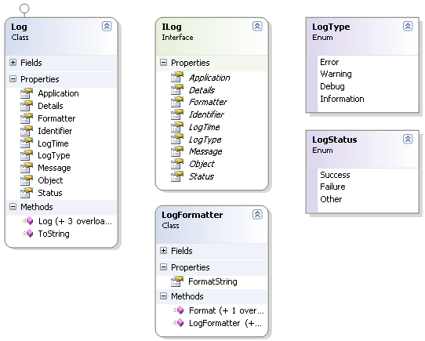Select the Identifier property in Log class
Image resolution: width=425 pixels, height=341 pixels.
coord(55,131)
